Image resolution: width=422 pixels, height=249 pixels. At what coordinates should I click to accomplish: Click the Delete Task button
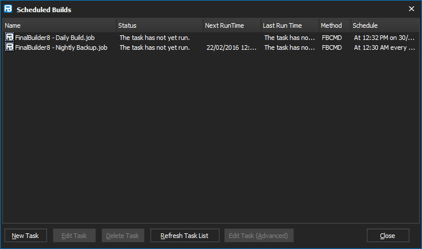pyautogui.click(x=123, y=236)
